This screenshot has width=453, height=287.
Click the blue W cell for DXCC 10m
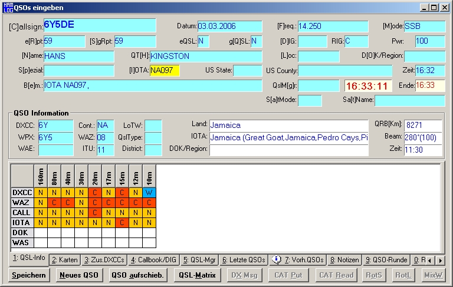(x=149, y=192)
